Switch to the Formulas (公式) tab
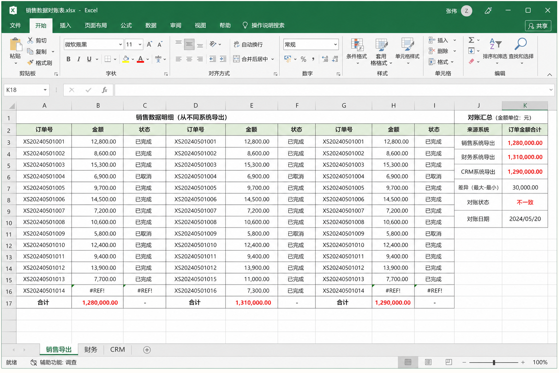The height and width of the screenshot is (373, 559). (x=126, y=25)
